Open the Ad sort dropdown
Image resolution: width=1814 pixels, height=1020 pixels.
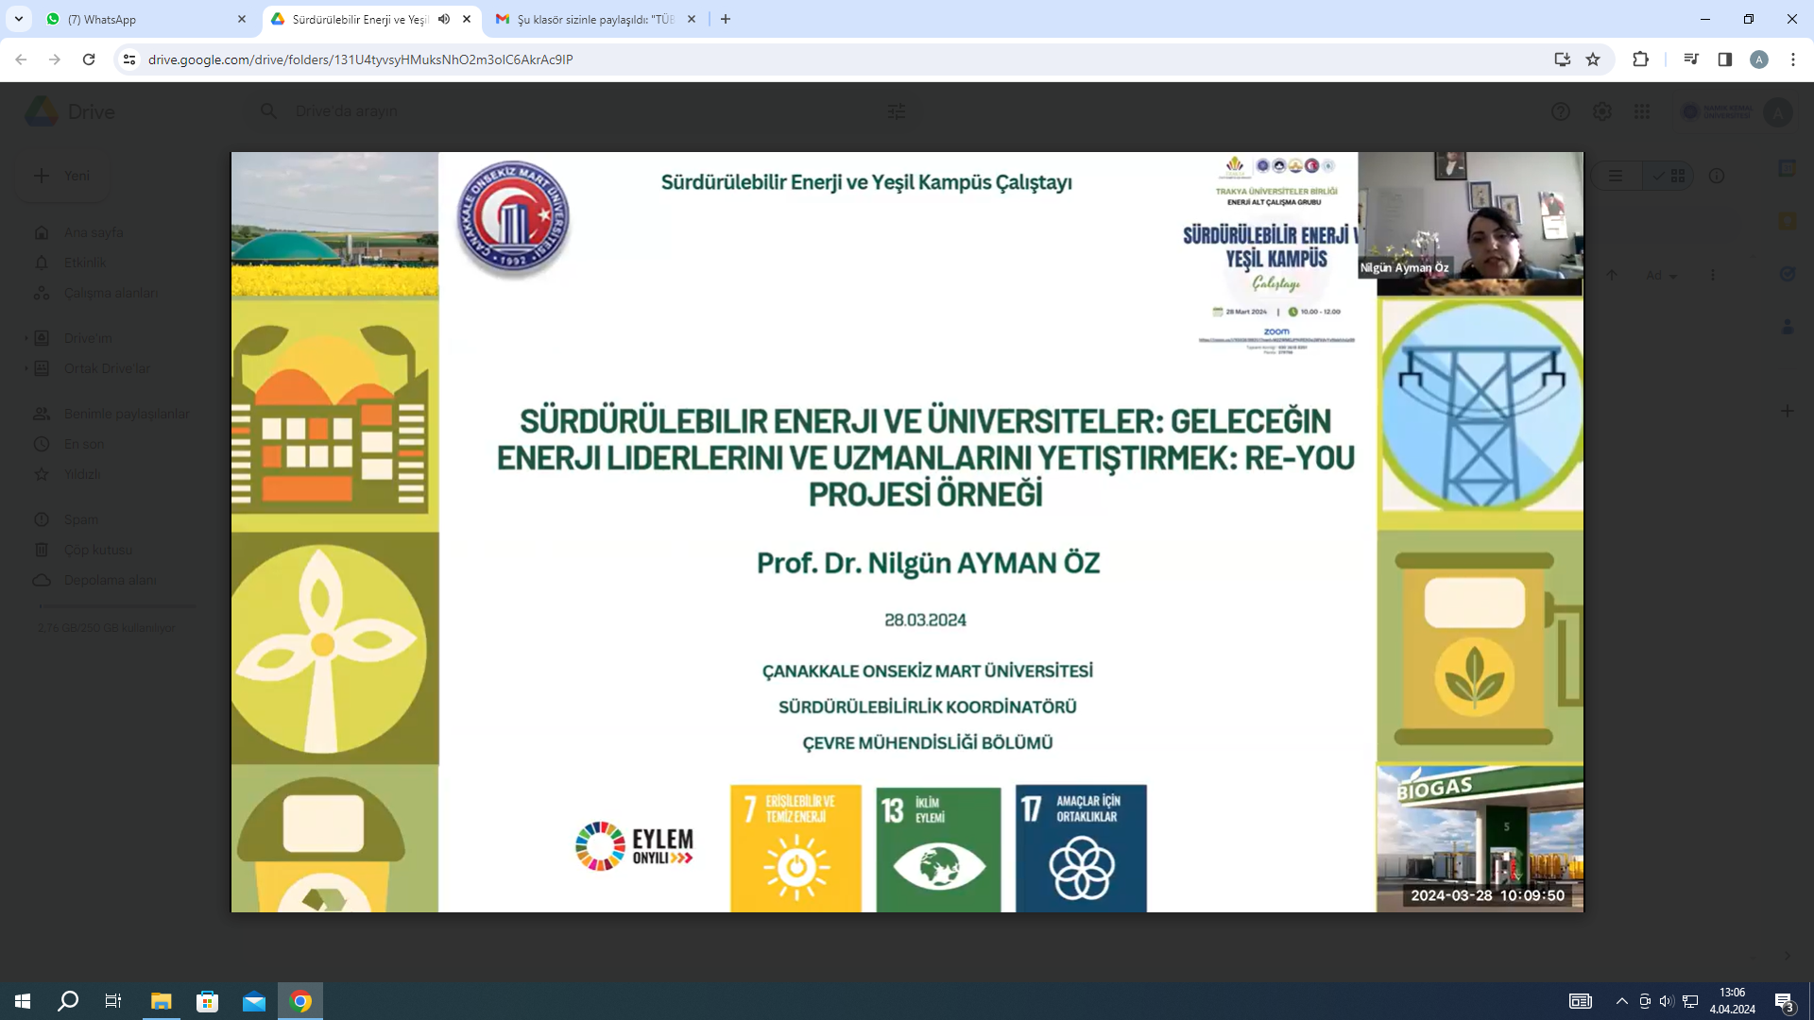pos(1660,276)
